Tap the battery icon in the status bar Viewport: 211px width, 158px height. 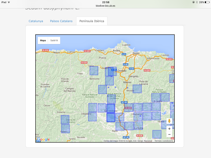(207, 2)
